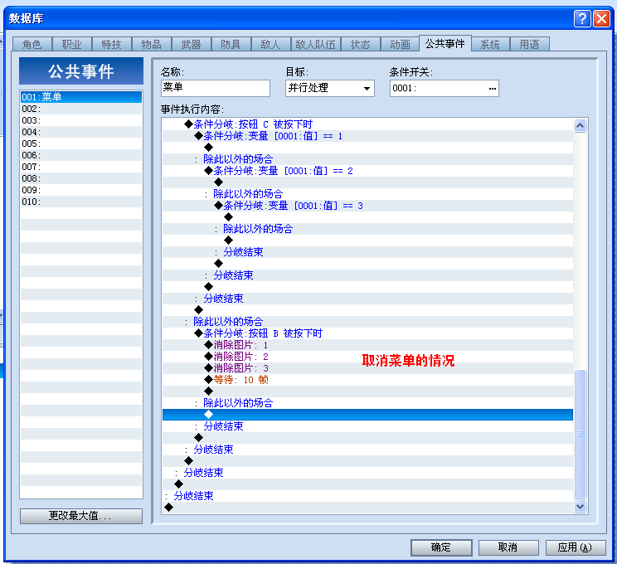Click the 公共事件 list header
Image resolution: width=617 pixels, height=564 pixels.
click(81, 71)
